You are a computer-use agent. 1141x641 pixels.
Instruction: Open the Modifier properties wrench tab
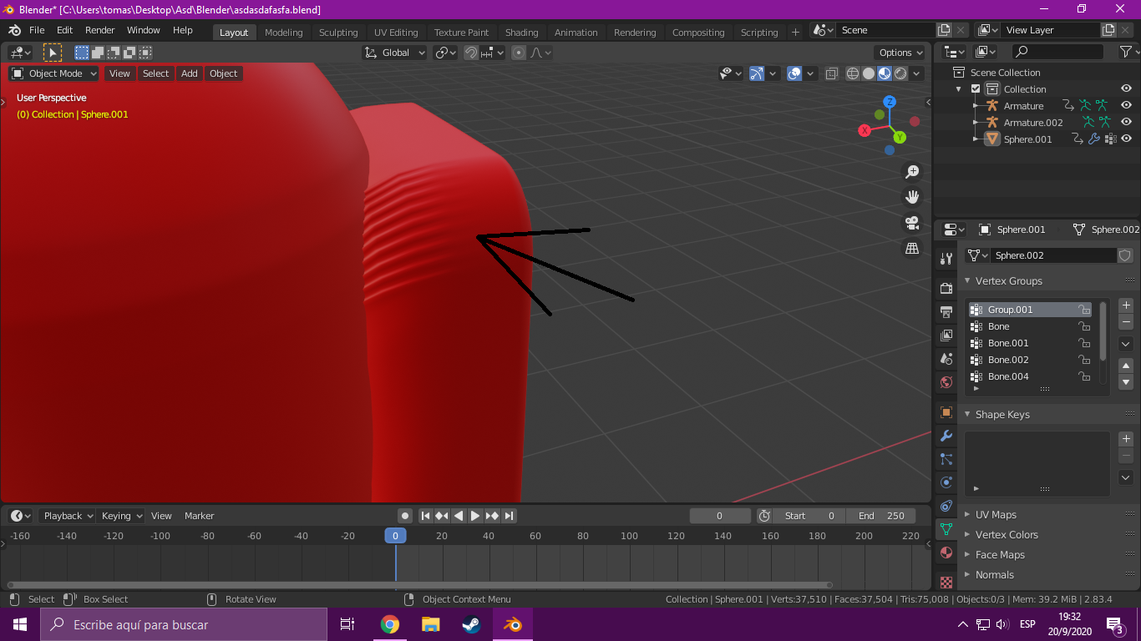click(946, 436)
